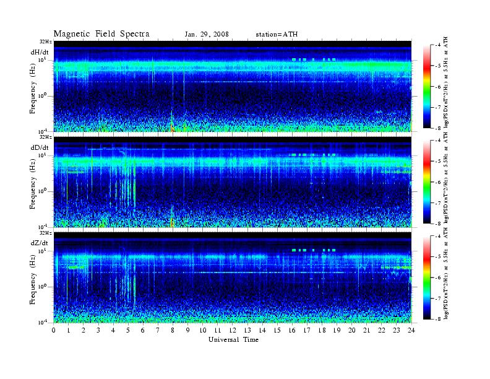Click hour "18" on the time axis
490x379 pixels.
coord(322,331)
